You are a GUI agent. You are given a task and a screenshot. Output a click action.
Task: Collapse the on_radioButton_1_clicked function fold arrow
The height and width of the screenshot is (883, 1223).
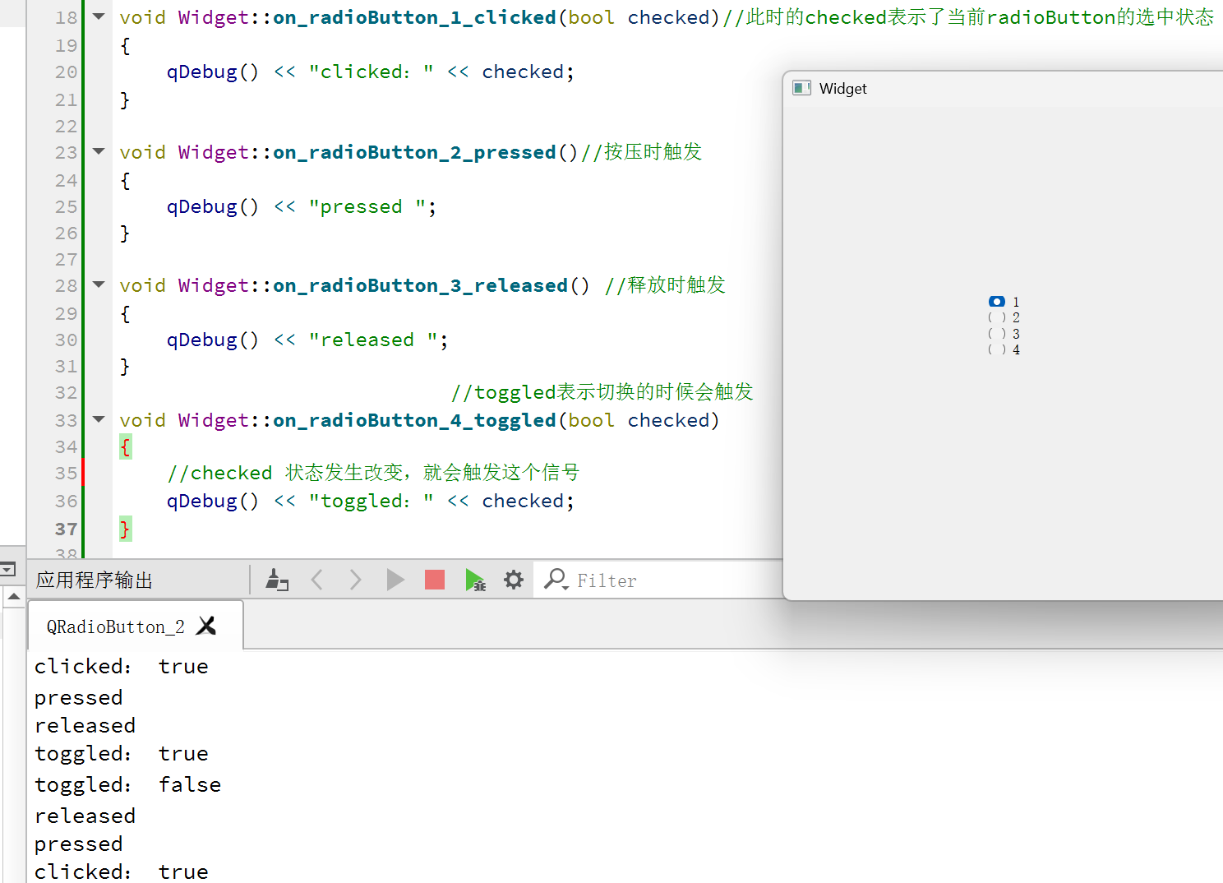click(x=99, y=16)
